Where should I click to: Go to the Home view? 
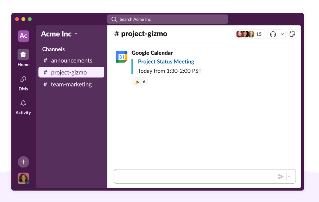(23, 58)
